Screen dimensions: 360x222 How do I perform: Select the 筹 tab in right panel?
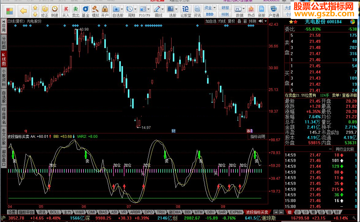(x=313, y=212)
